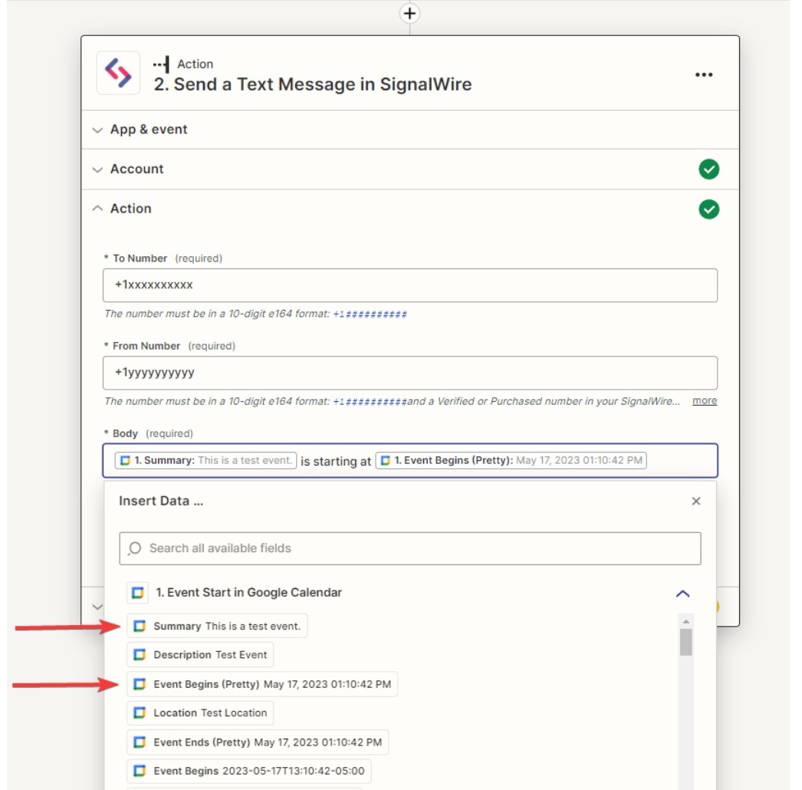Select the 1. Summary pill in Body
This screenshot has width=802, height=790.
pyautogui.click(x=205, y=460)
